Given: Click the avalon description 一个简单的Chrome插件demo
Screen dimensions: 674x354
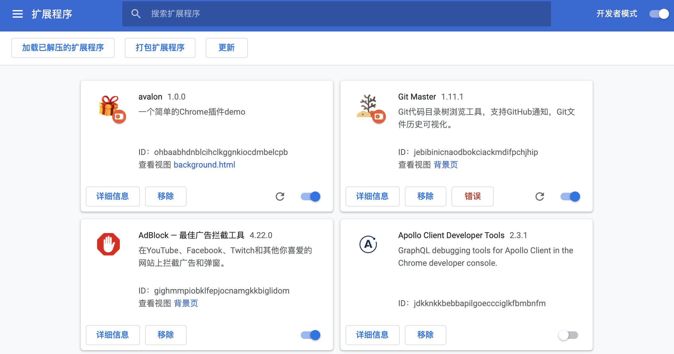Looking at the screenshot, I should 192,112.
